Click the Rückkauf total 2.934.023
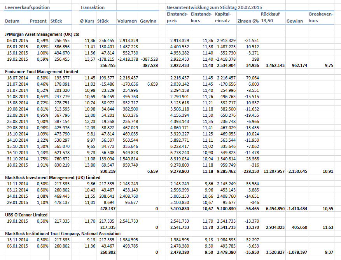The image size is (341, 260). tap(275, 228)
